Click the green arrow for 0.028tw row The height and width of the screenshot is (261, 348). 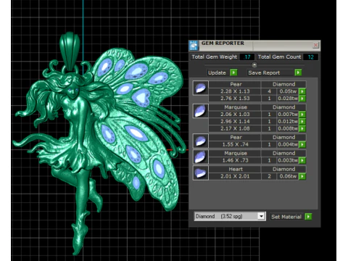click(x=302, y=99)
